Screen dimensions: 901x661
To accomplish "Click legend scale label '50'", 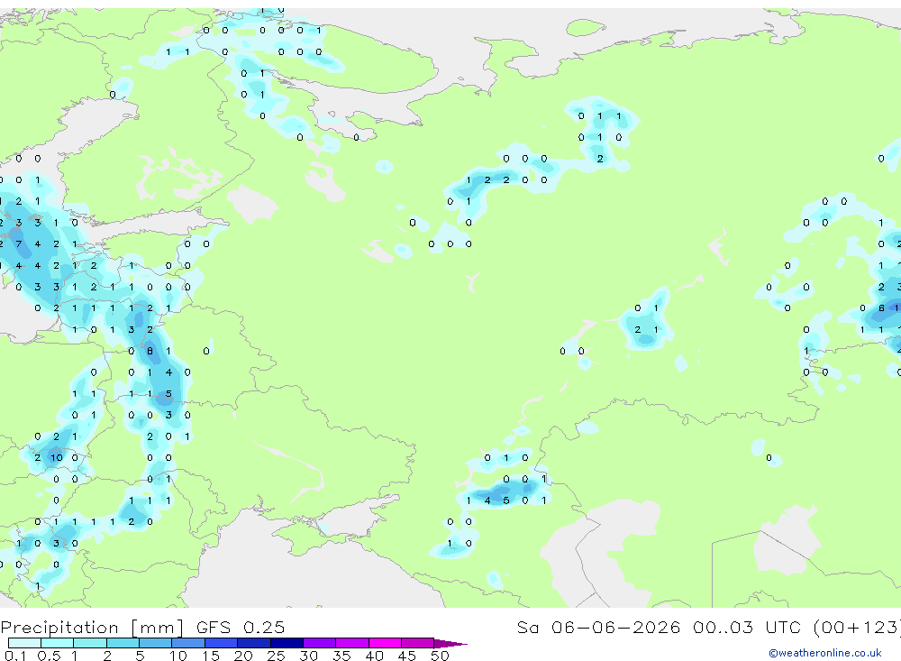I will [x=441, y=656].
